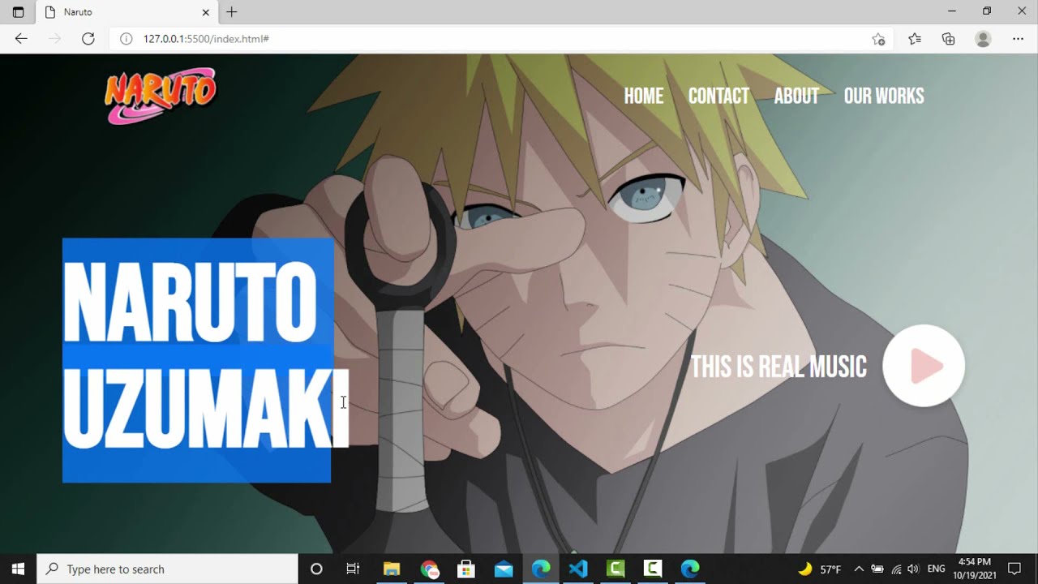Open Task View on taskbar
This screenshot has height=584, width=1038.
coord(353,569)
